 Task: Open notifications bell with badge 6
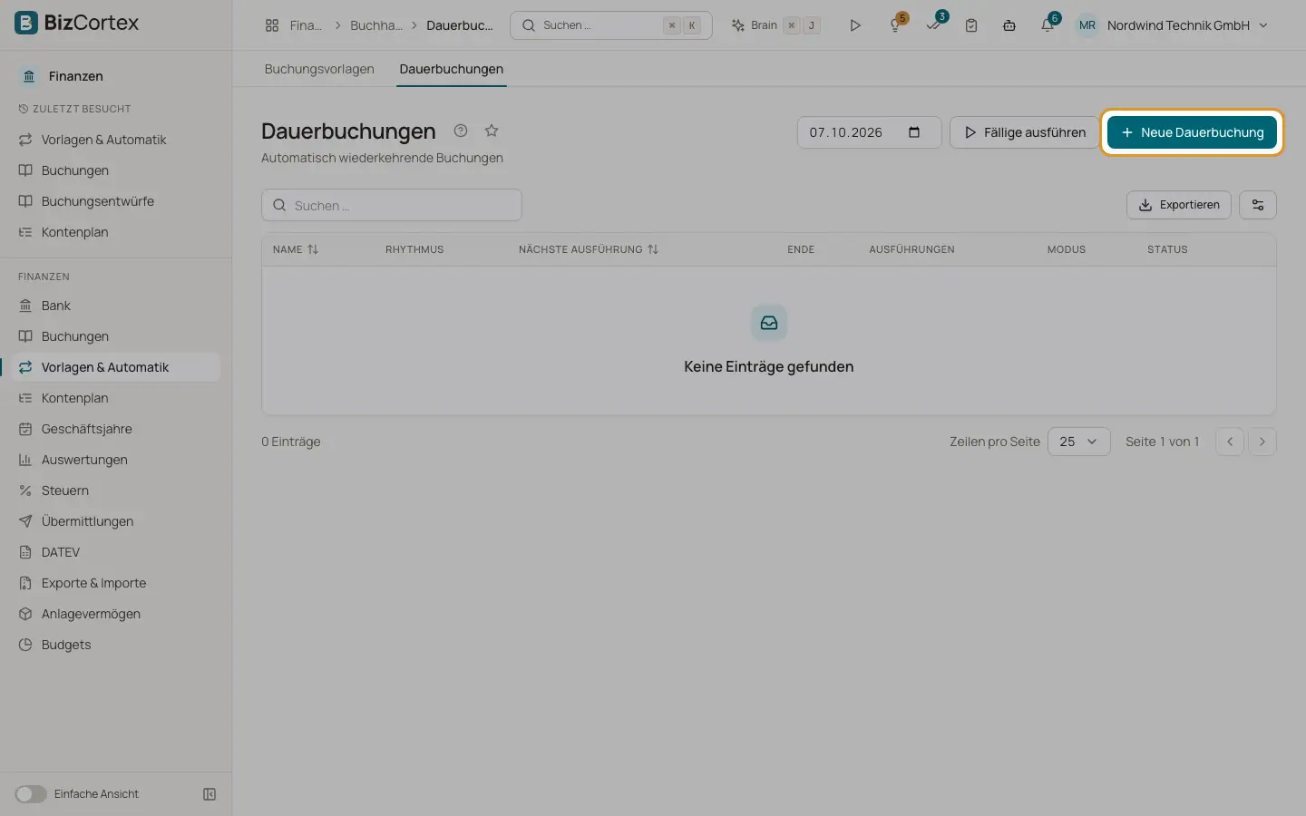[1048, 25]
